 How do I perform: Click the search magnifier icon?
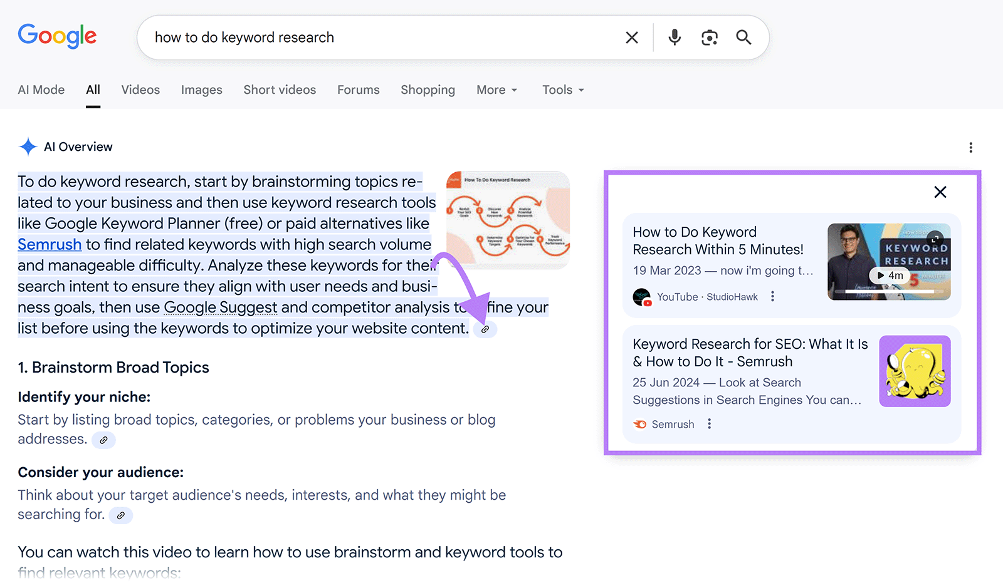(x=743, y=38)
